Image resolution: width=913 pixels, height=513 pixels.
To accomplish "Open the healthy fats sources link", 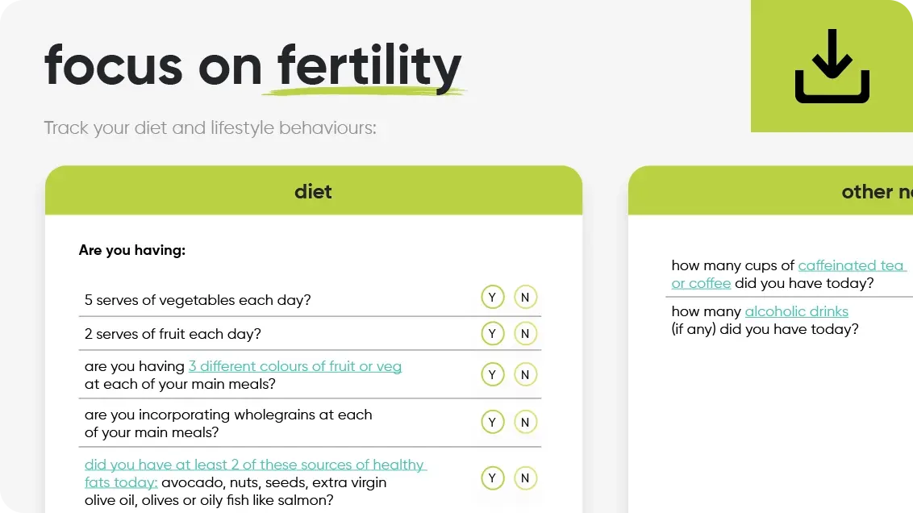I will (255, 465).
